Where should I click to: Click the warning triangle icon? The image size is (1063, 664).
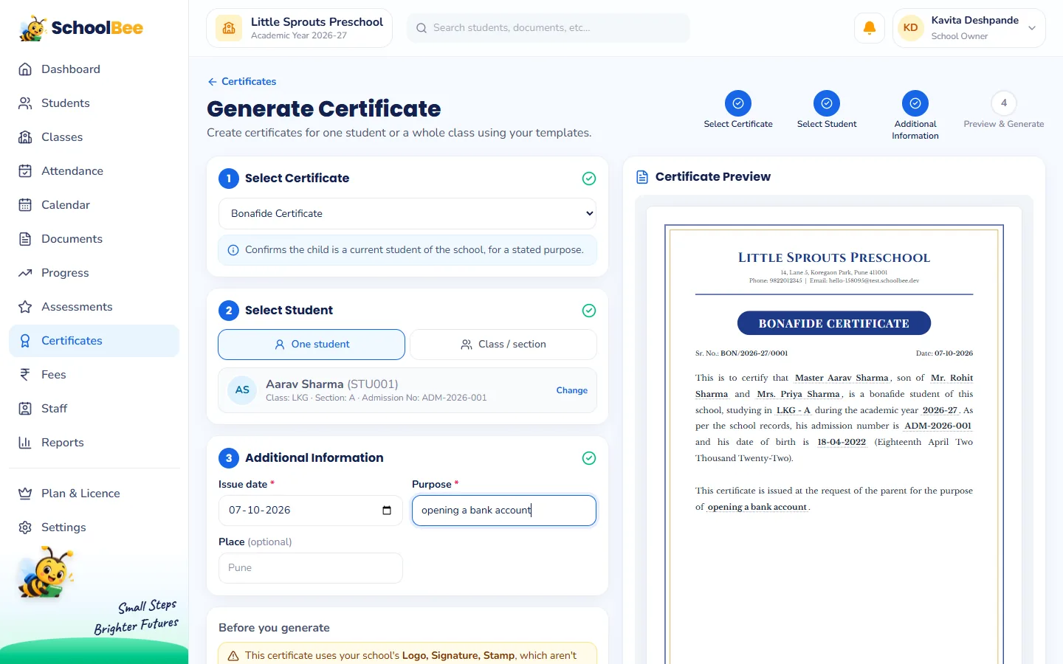pos(233,656)
